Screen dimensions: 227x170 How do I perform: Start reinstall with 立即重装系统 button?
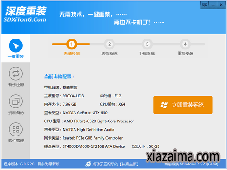coord(183,105)
